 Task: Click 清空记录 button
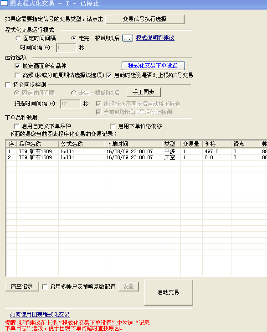(x=22, y=286)
